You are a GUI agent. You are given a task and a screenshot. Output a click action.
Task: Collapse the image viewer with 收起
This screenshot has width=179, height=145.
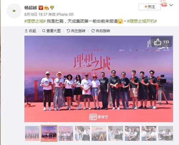pyautogui.click(x=30, y=31)
